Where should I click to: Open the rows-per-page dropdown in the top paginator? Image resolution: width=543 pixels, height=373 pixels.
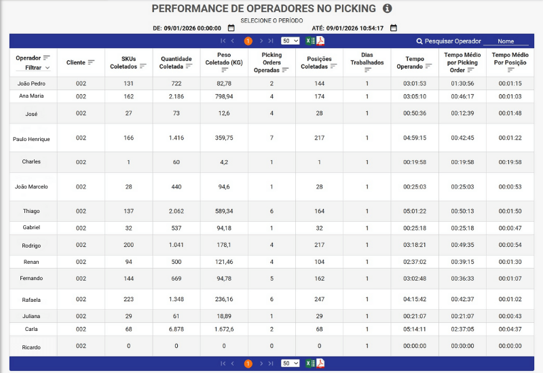(291, 41)
